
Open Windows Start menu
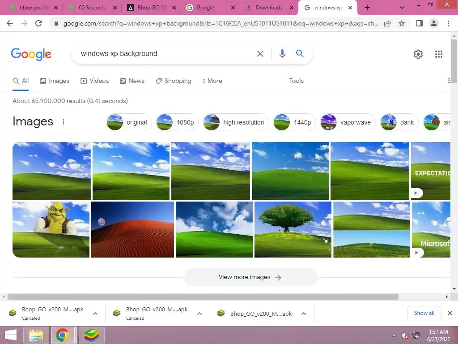coord(11,335)
